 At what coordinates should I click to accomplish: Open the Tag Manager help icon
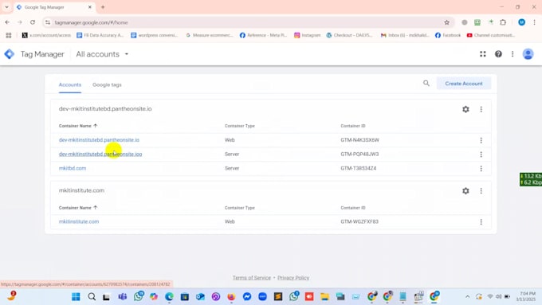[x=498, y=54]
